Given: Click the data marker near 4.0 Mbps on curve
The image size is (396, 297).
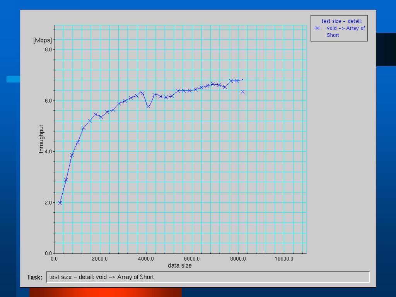Looking at the screenshot, I should (x=72, y=155).
